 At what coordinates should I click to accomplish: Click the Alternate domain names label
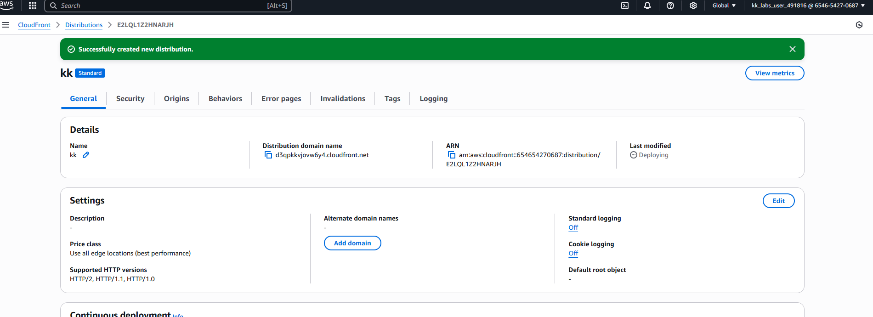pyautogui.click(x=361, y=218)
